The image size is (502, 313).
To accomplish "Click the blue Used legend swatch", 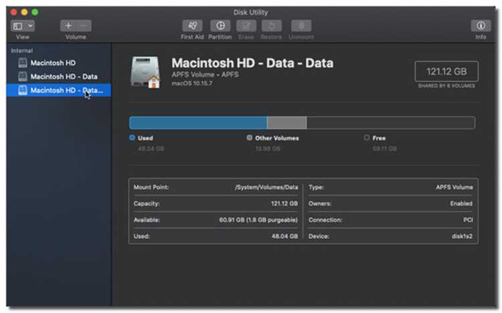I will pos(133,138).
